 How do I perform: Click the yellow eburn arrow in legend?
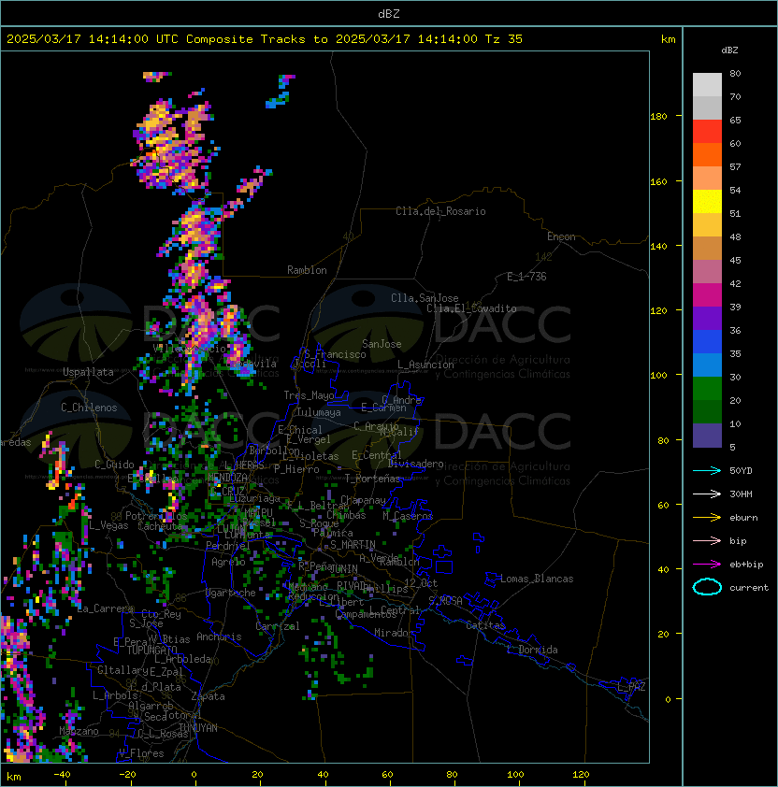click(x=707, y=518)
